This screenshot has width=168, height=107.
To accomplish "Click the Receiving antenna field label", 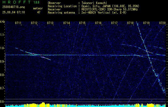I will point(61,13).
